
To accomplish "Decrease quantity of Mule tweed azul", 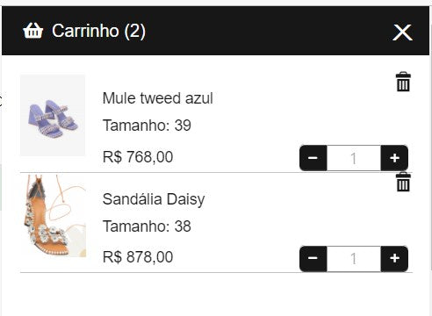I will (x=313, y=158).
